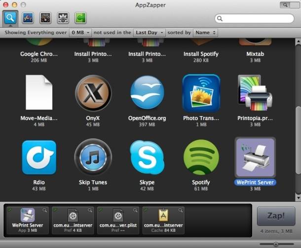Open the App Store style applications view
301x248 pixels.
(28, 18)
